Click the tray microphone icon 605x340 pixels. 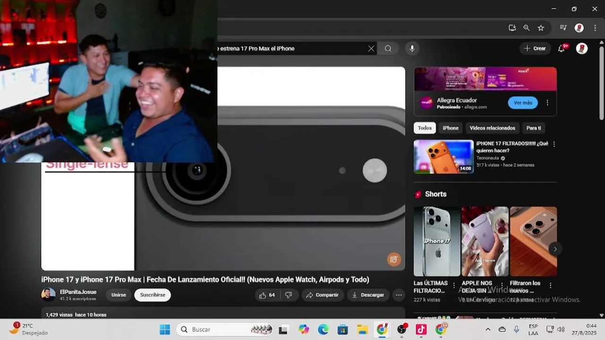point(517,330)
